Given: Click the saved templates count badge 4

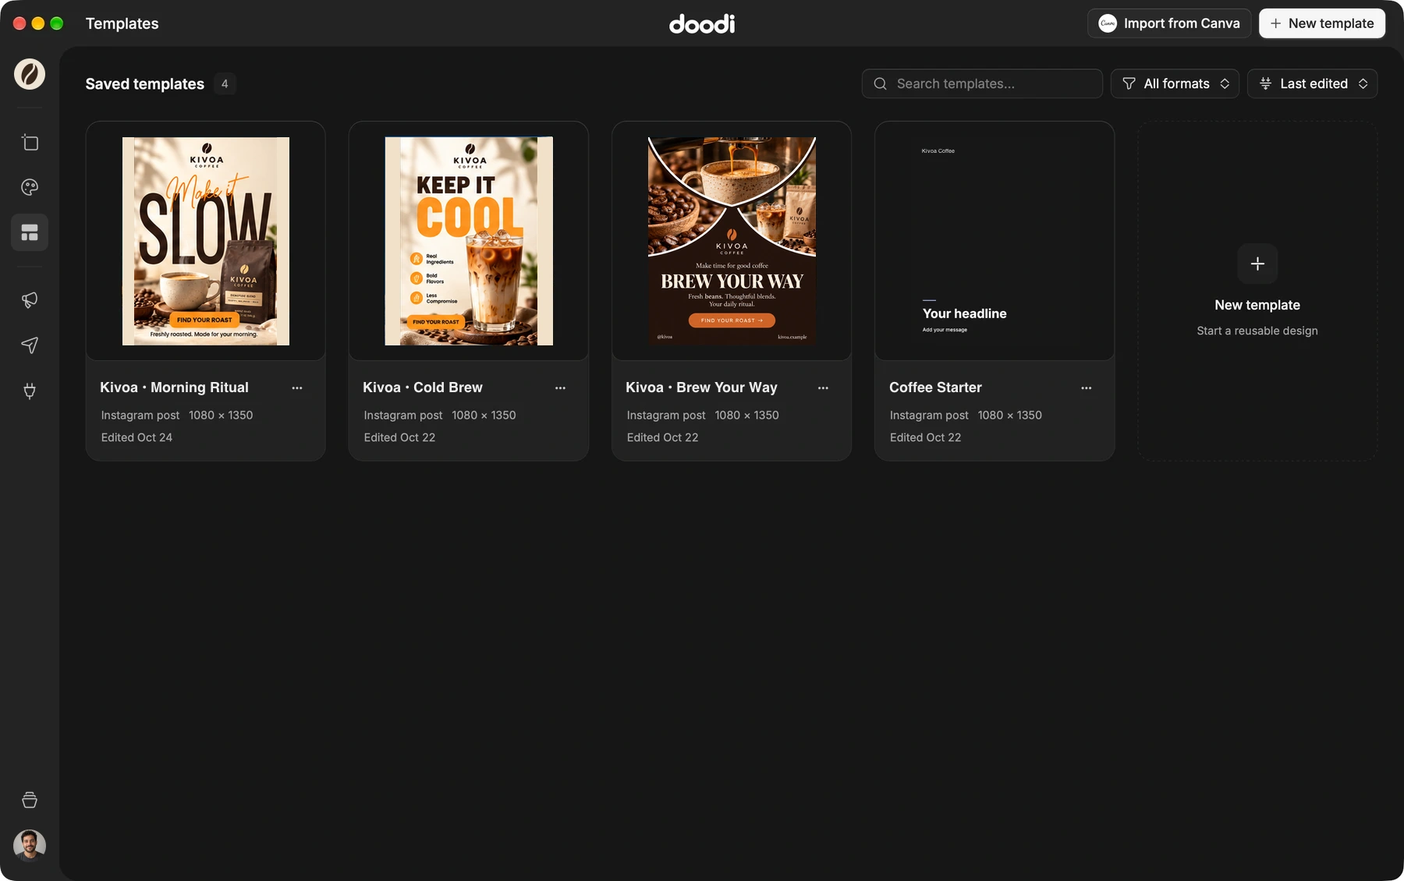Looking at the screenshot, I should (225, 83).
